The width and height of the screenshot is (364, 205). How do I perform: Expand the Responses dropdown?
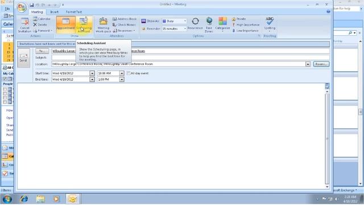pyautogui.click(x=124, y=31)
